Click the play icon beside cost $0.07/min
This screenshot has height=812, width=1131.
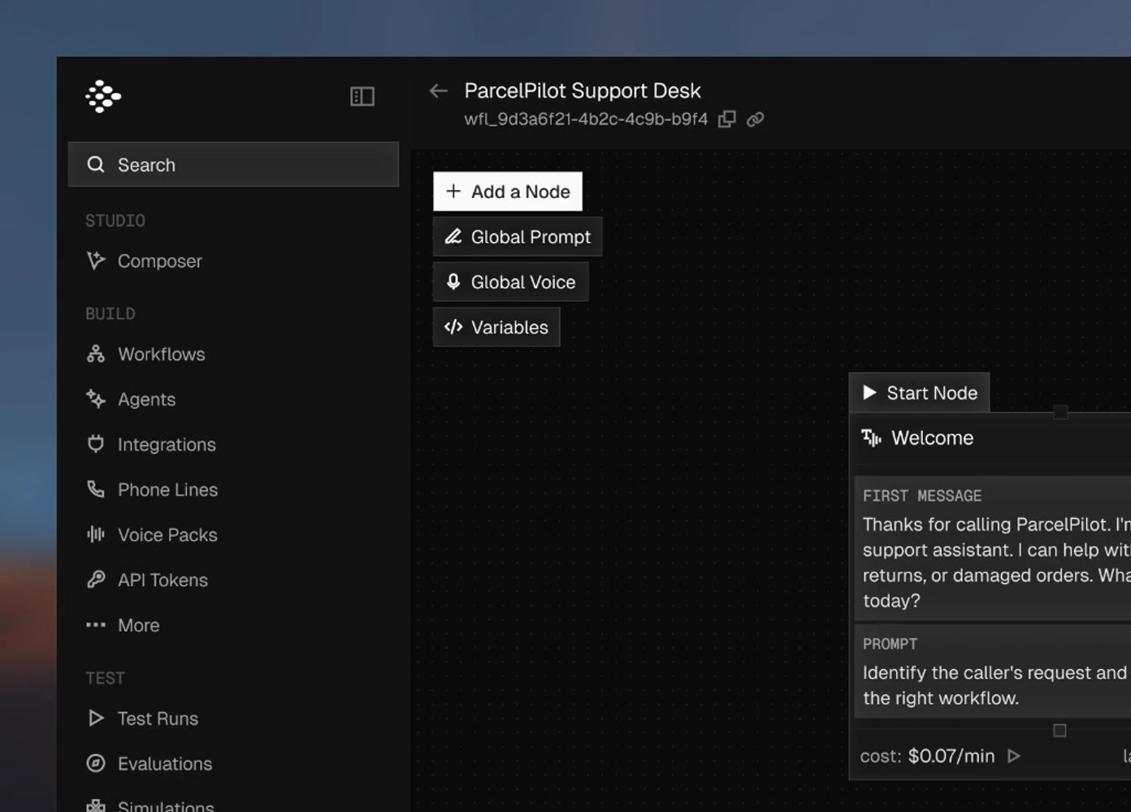(x=1014, y=756)
